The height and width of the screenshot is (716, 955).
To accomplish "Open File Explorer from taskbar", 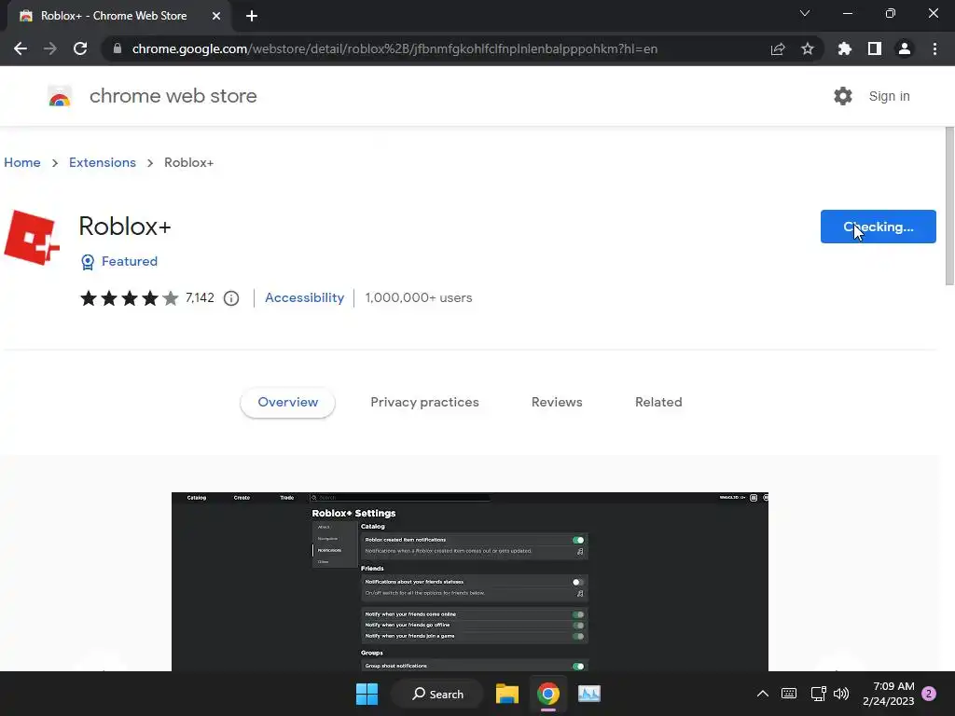I will click(x=506, y=694).
